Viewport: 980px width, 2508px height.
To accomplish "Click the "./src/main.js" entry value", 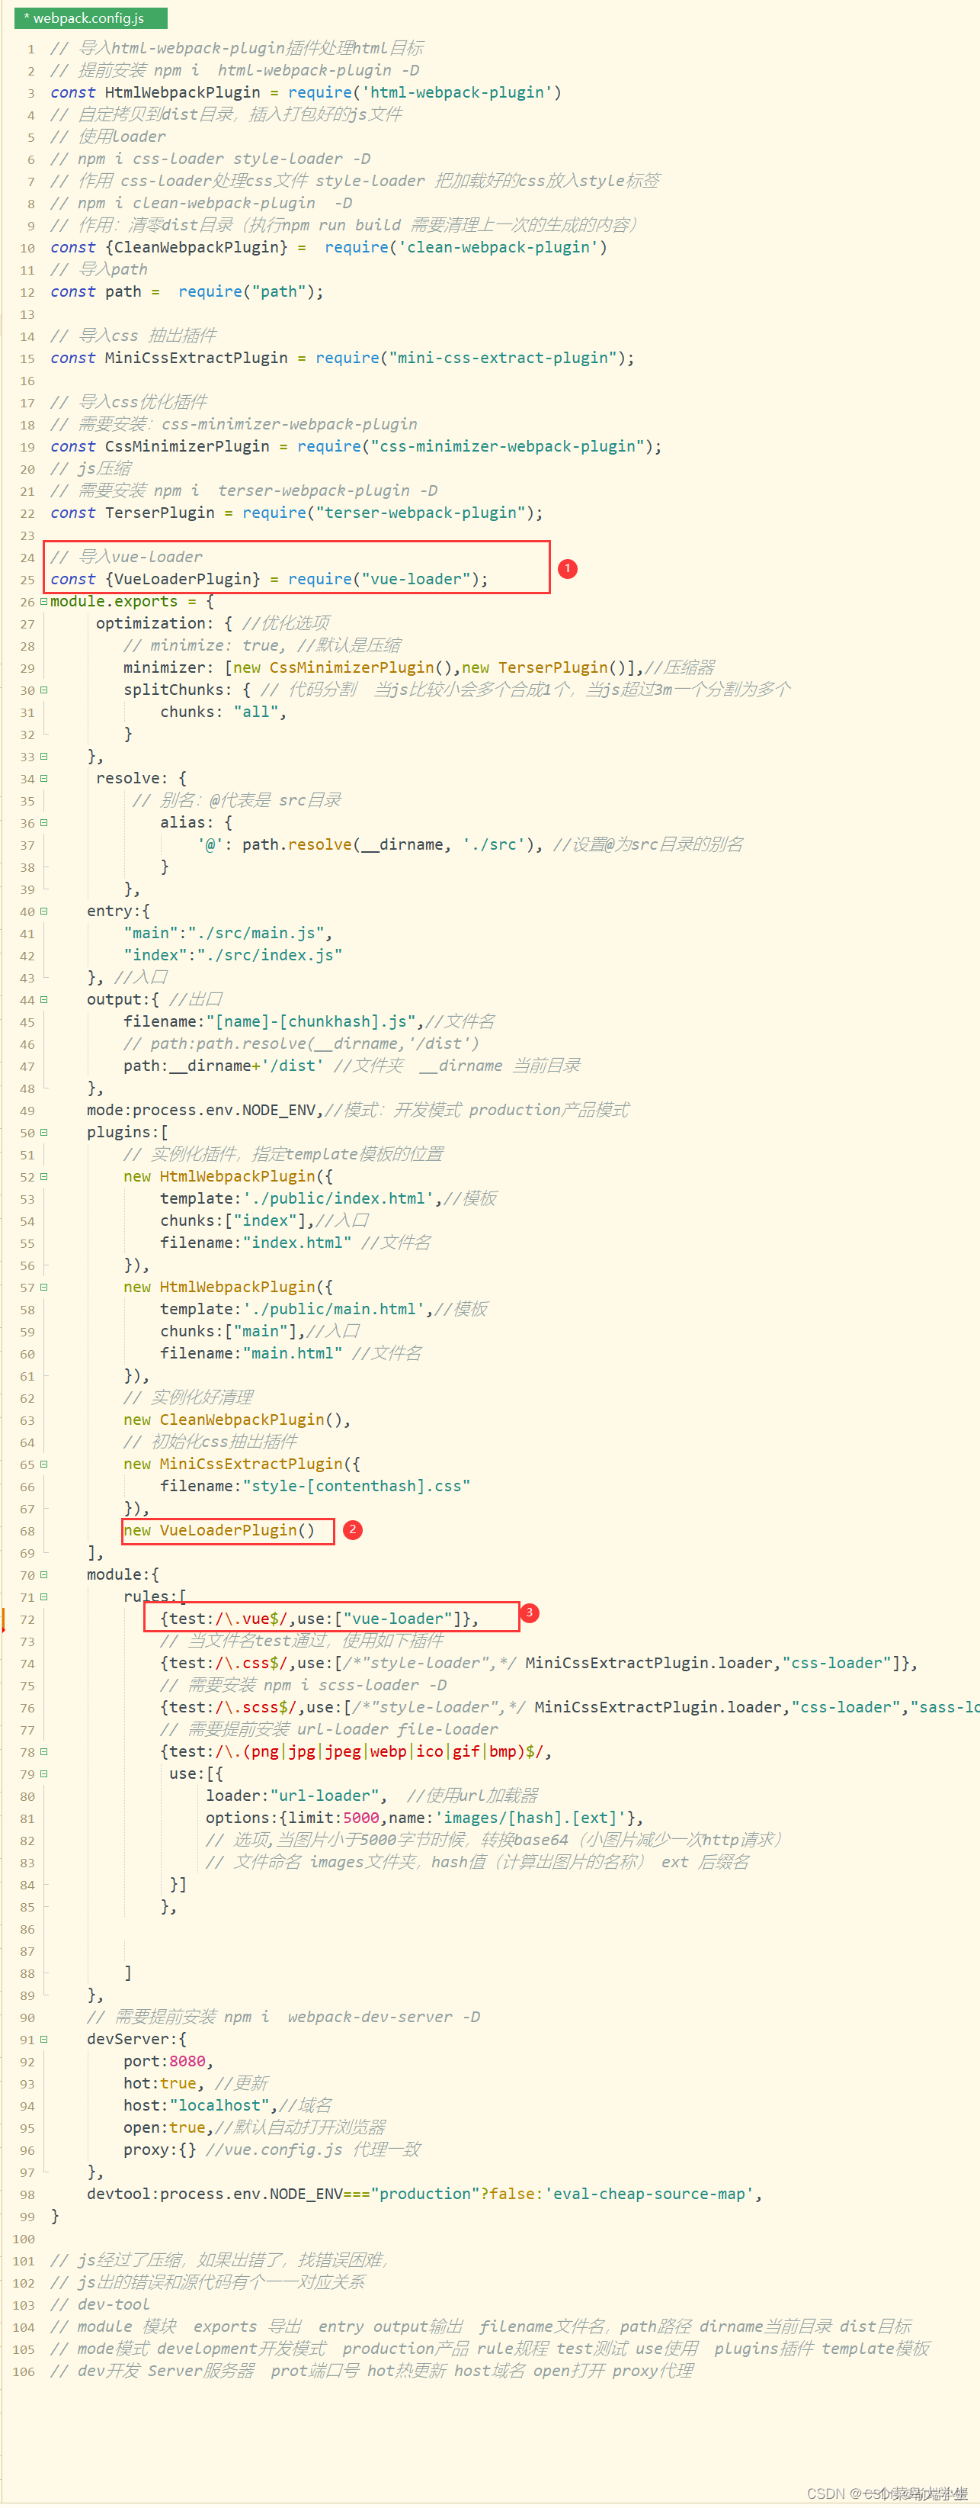I will pyautogui.click(x=260, y=934).
